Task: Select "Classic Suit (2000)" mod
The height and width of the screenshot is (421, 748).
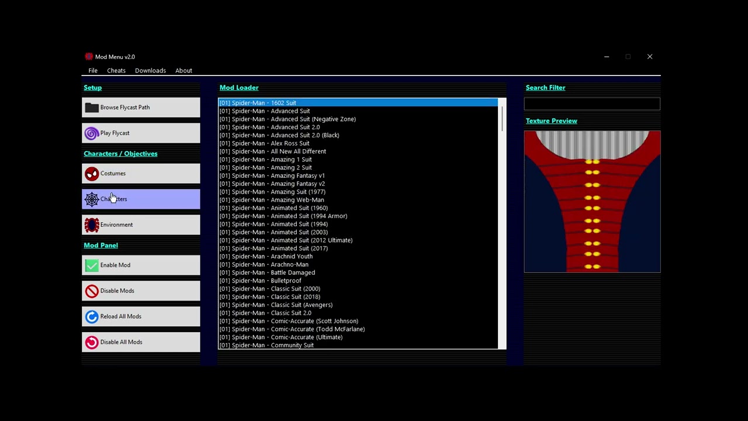Action: pos(358,289)
